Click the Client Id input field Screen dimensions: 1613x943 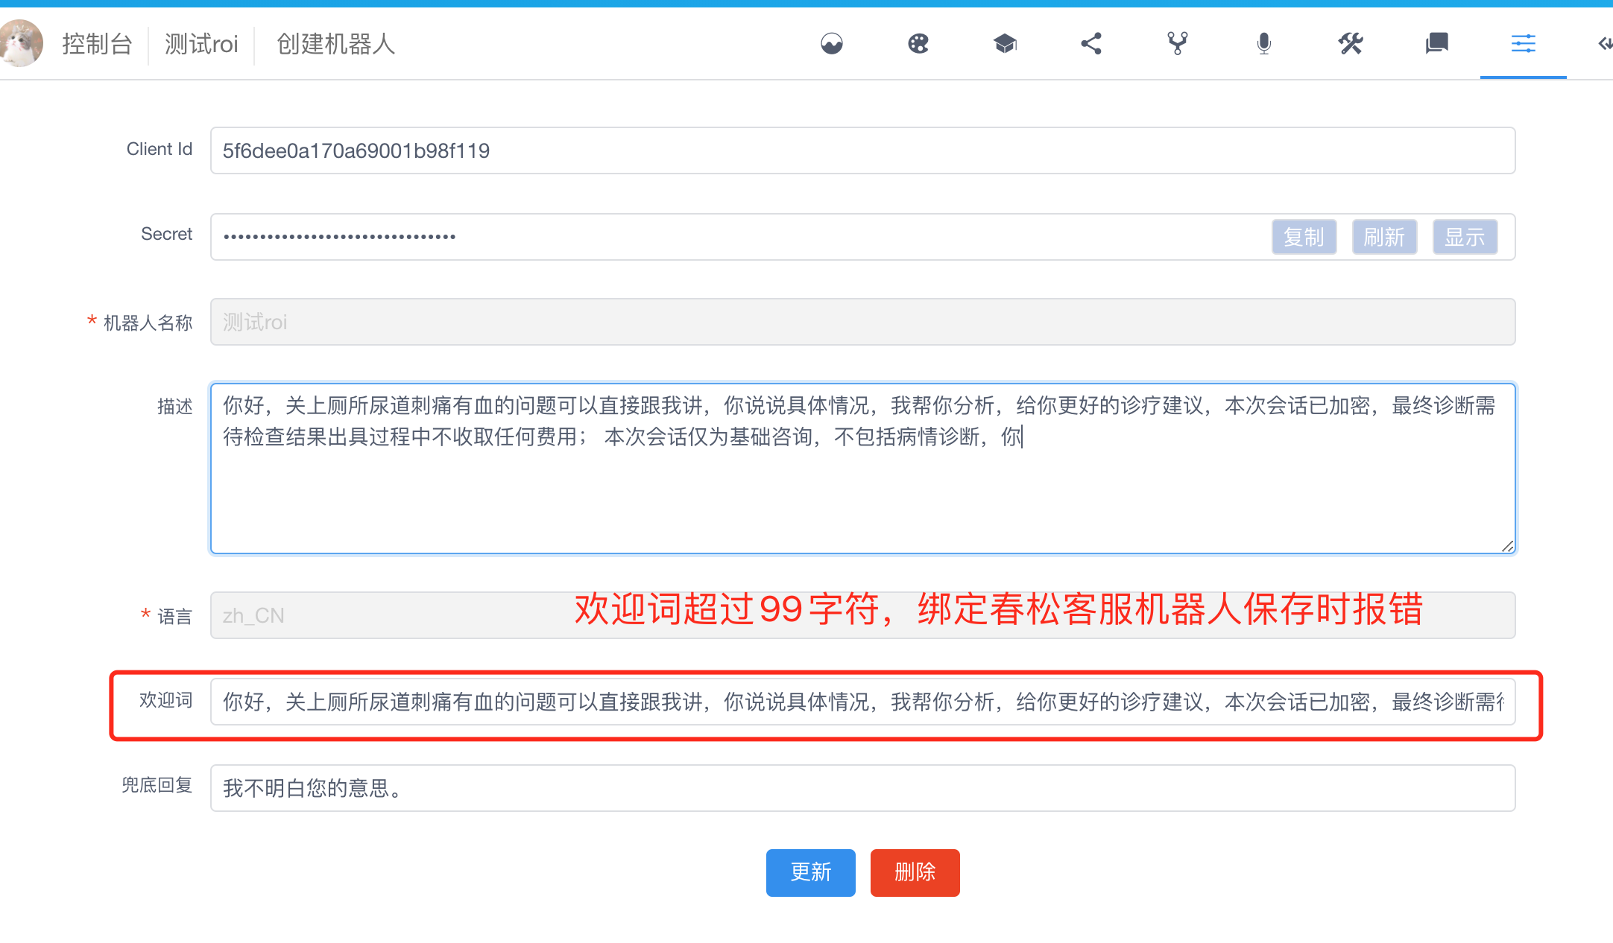pos(863,150)
